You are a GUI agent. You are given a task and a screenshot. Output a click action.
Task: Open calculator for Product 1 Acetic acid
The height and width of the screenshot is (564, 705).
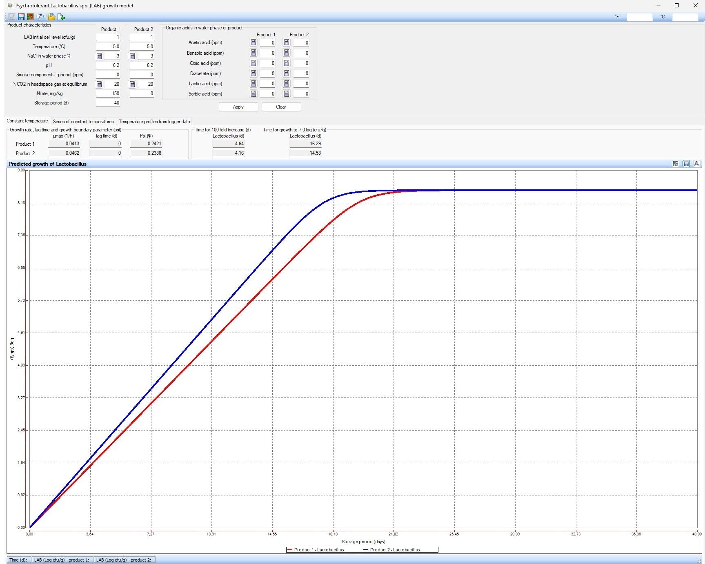click(x=254, y=42)
